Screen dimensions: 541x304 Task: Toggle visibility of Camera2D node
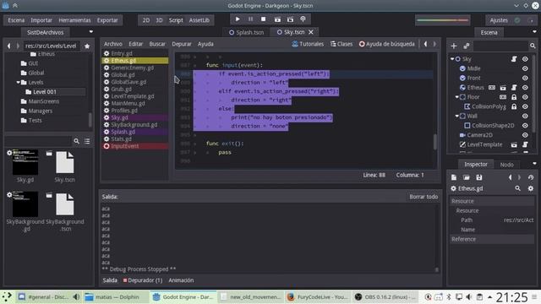click(x=525, y=135)
